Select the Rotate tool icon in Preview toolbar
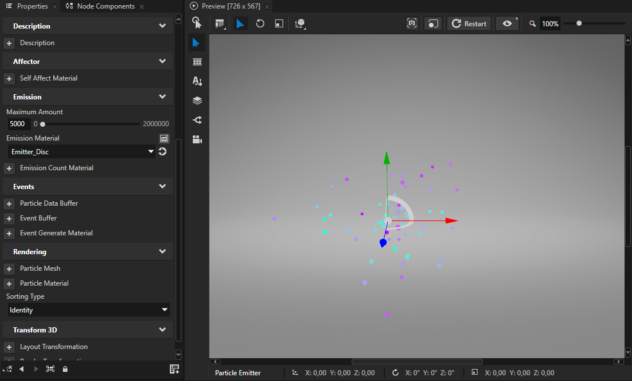The height and width of the screenshot is (381, 632). pos(260,24)
